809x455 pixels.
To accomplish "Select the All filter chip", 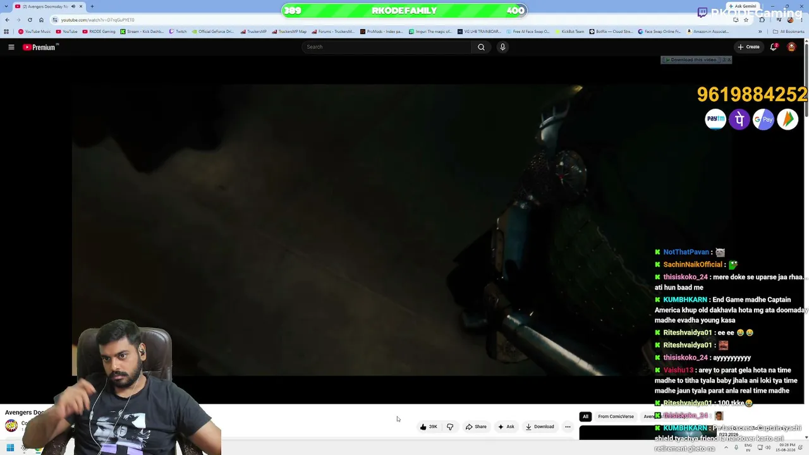I will pos(585,416).
